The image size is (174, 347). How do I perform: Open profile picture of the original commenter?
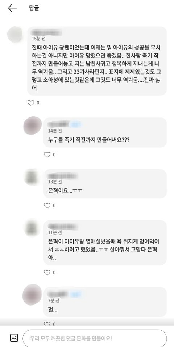click(x=15, y=34)
